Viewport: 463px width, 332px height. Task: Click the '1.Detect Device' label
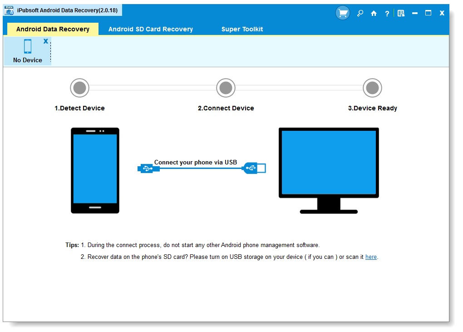(80, 108)
